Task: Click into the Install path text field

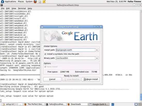Action: point(76,50)
